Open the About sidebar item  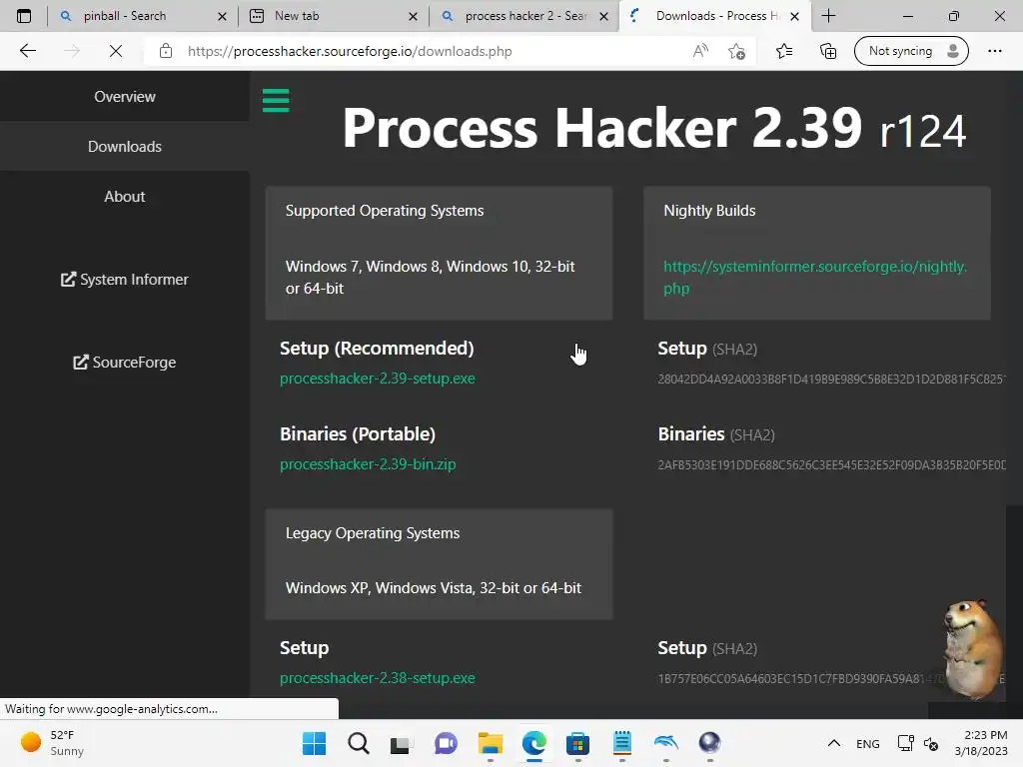pyautogui.click(x=125, y=197)
